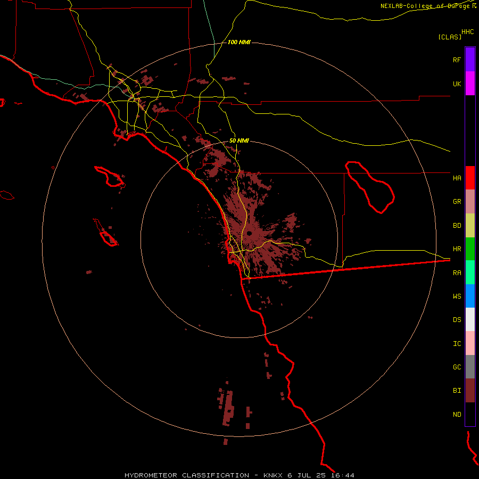Select the BD yellow legend block
This screenshot has height=479, width=479.
pos(470,225)
